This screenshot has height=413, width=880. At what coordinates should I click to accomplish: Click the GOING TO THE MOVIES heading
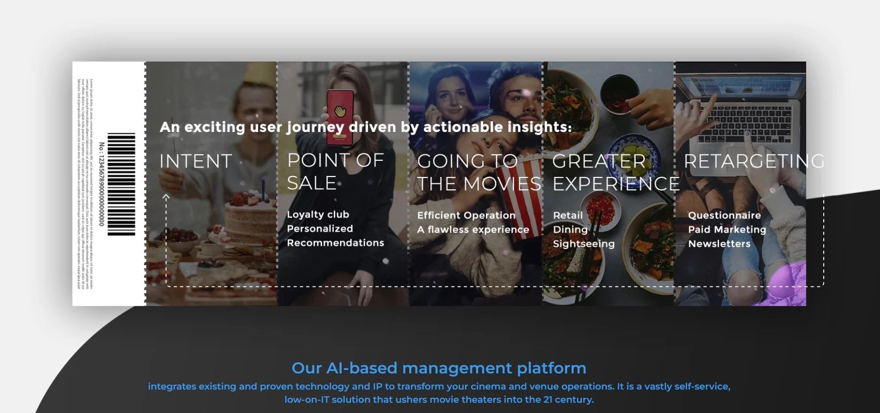point(479,173)
